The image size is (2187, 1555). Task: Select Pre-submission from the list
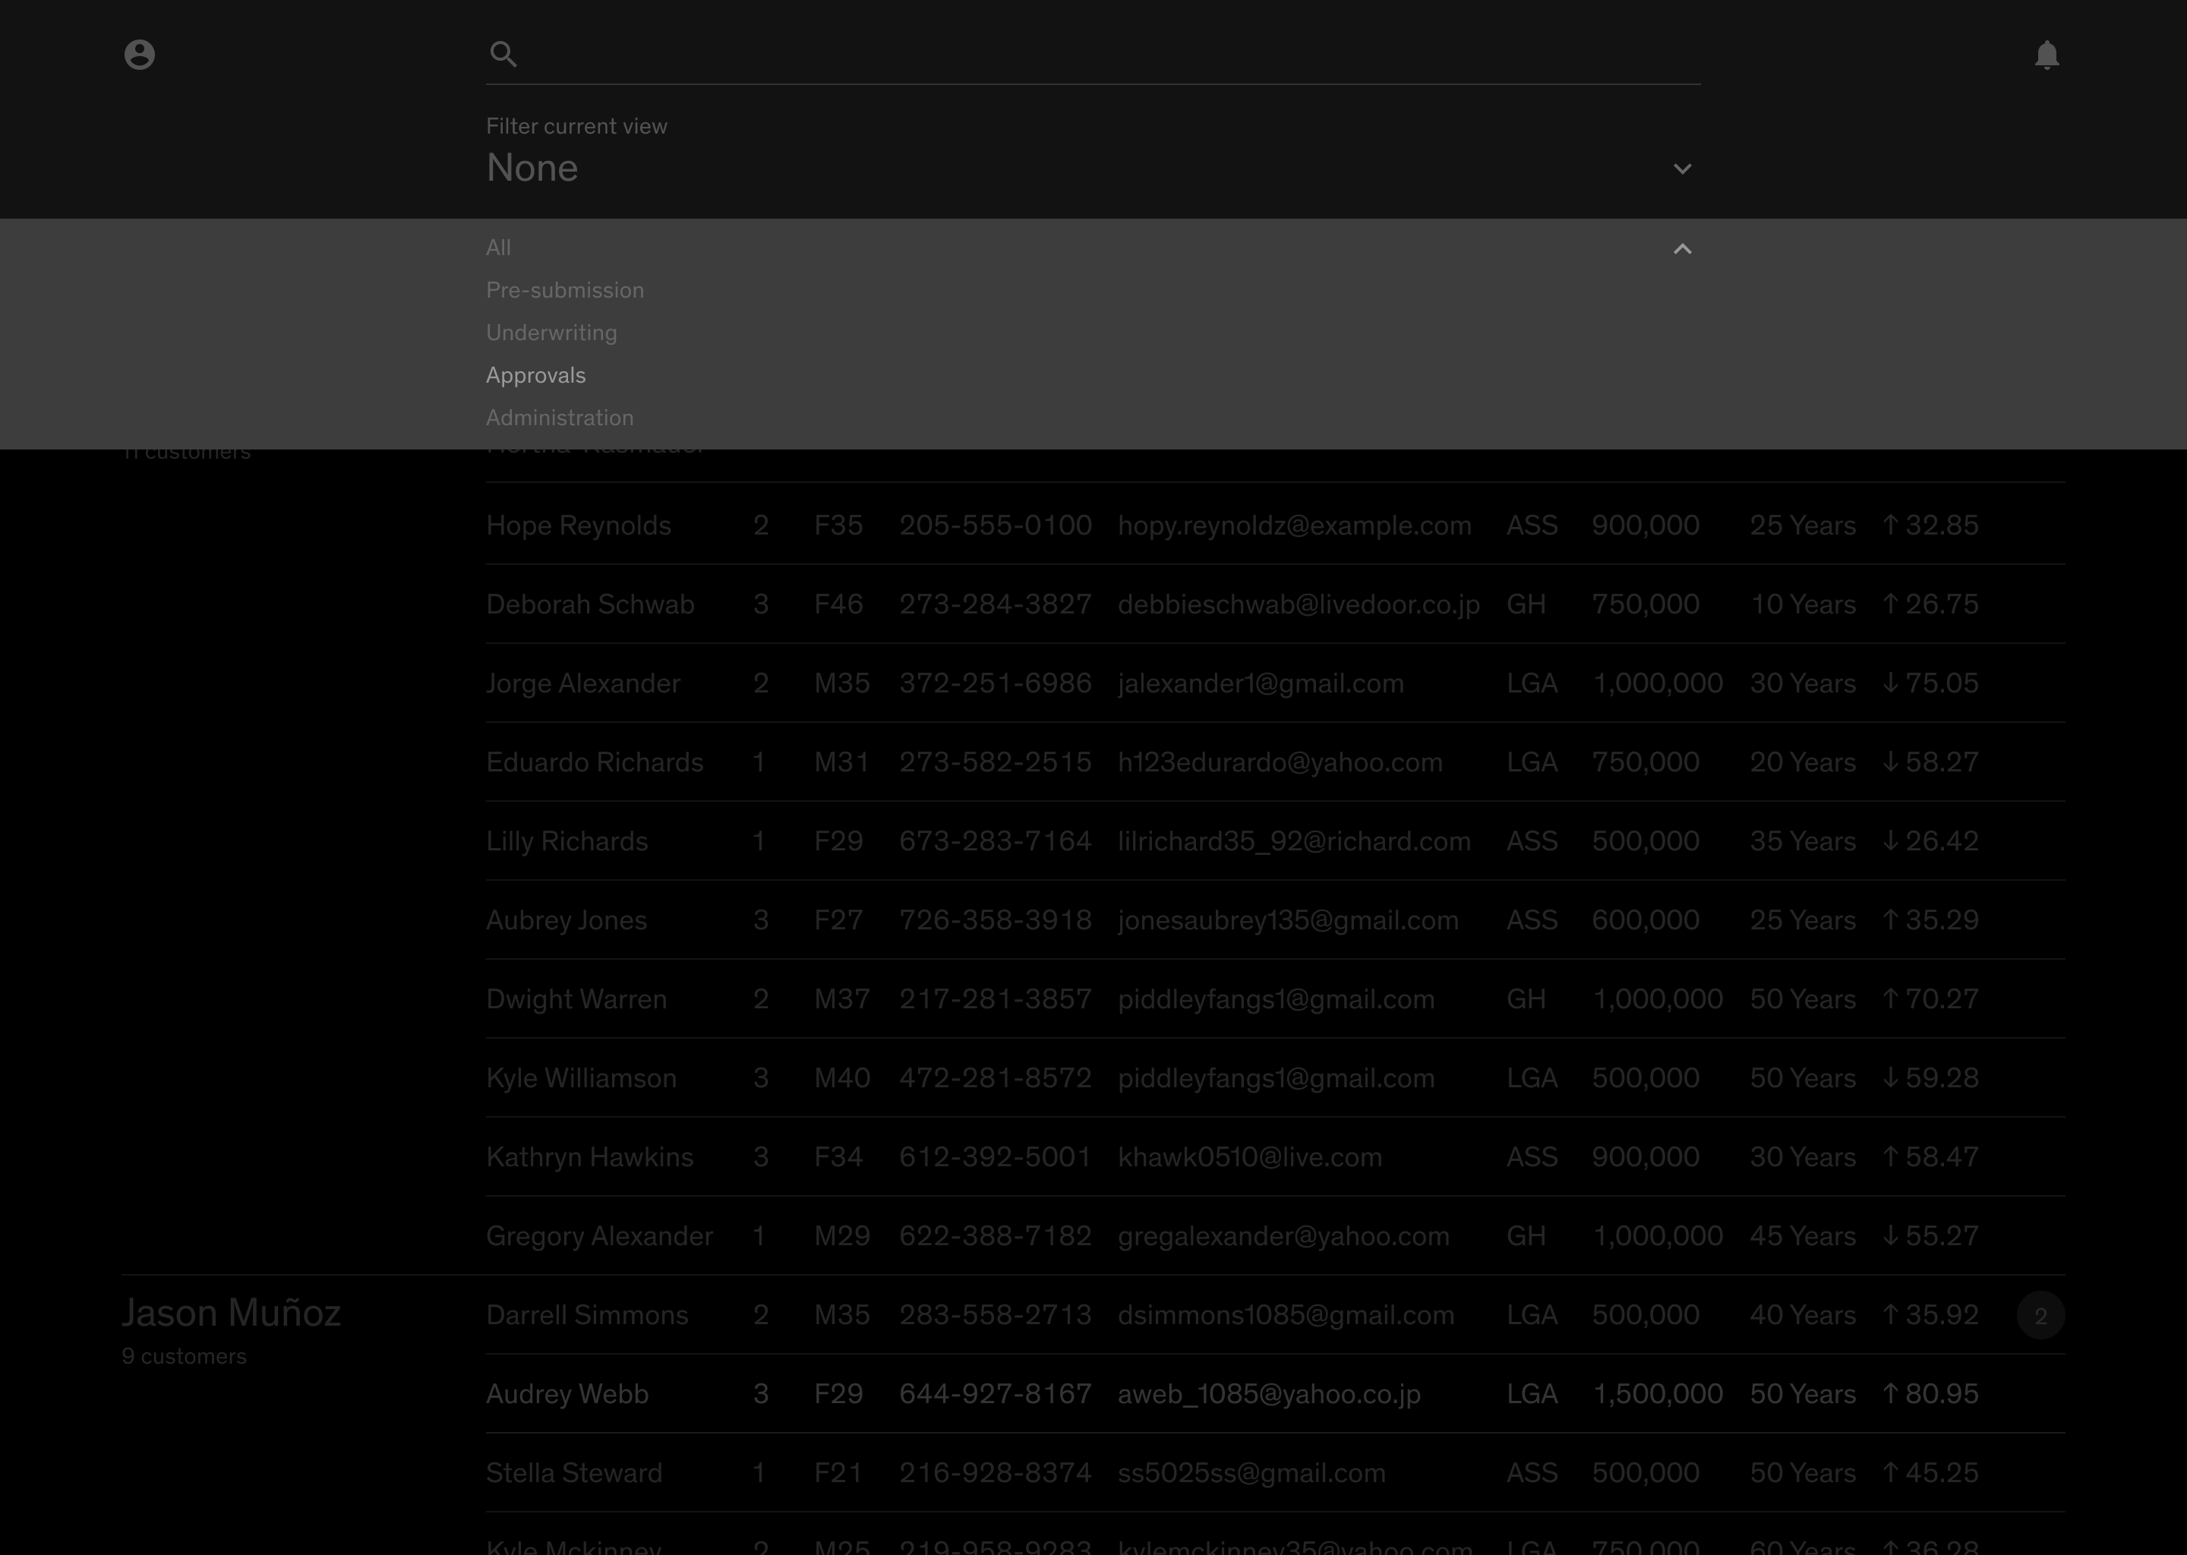[x=565, y=290]
